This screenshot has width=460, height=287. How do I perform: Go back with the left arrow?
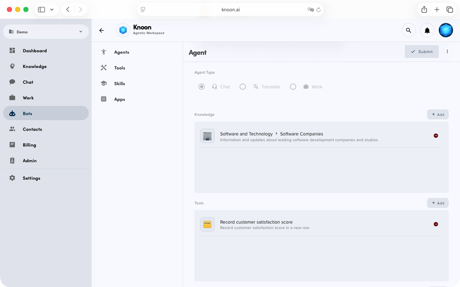[x=102, y=30]
